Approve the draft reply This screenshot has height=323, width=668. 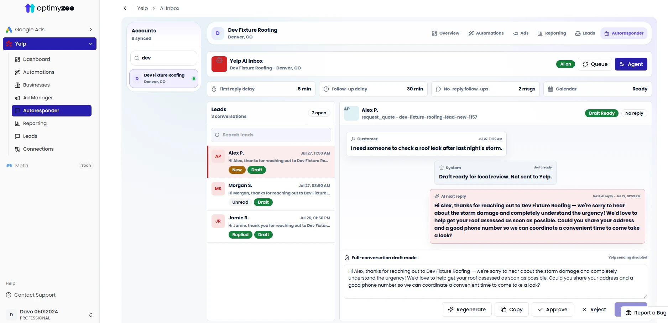(x=552, y=309)
